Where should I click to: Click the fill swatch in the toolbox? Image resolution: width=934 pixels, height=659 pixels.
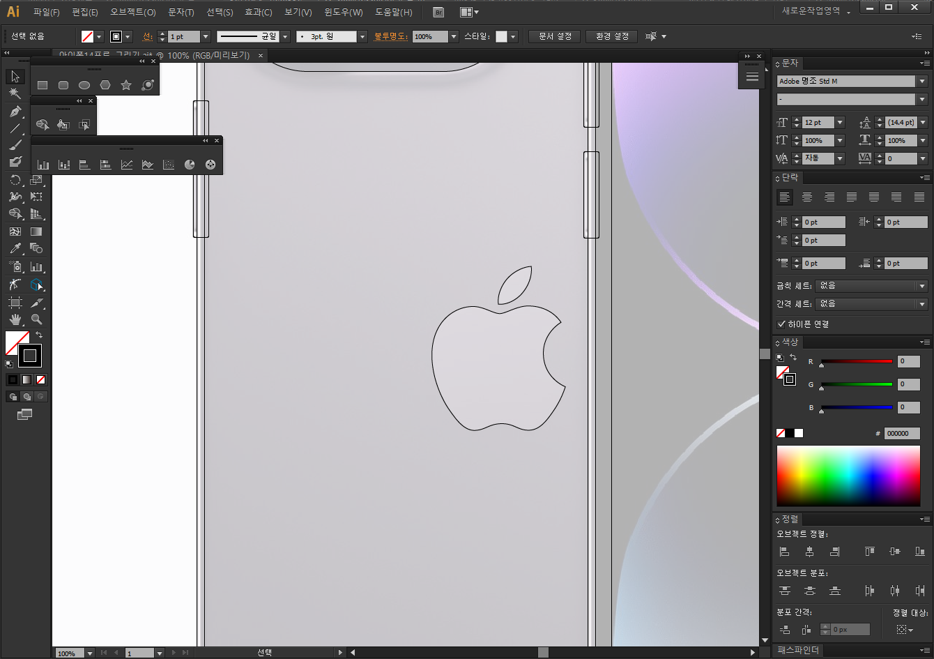coord(17,344)
